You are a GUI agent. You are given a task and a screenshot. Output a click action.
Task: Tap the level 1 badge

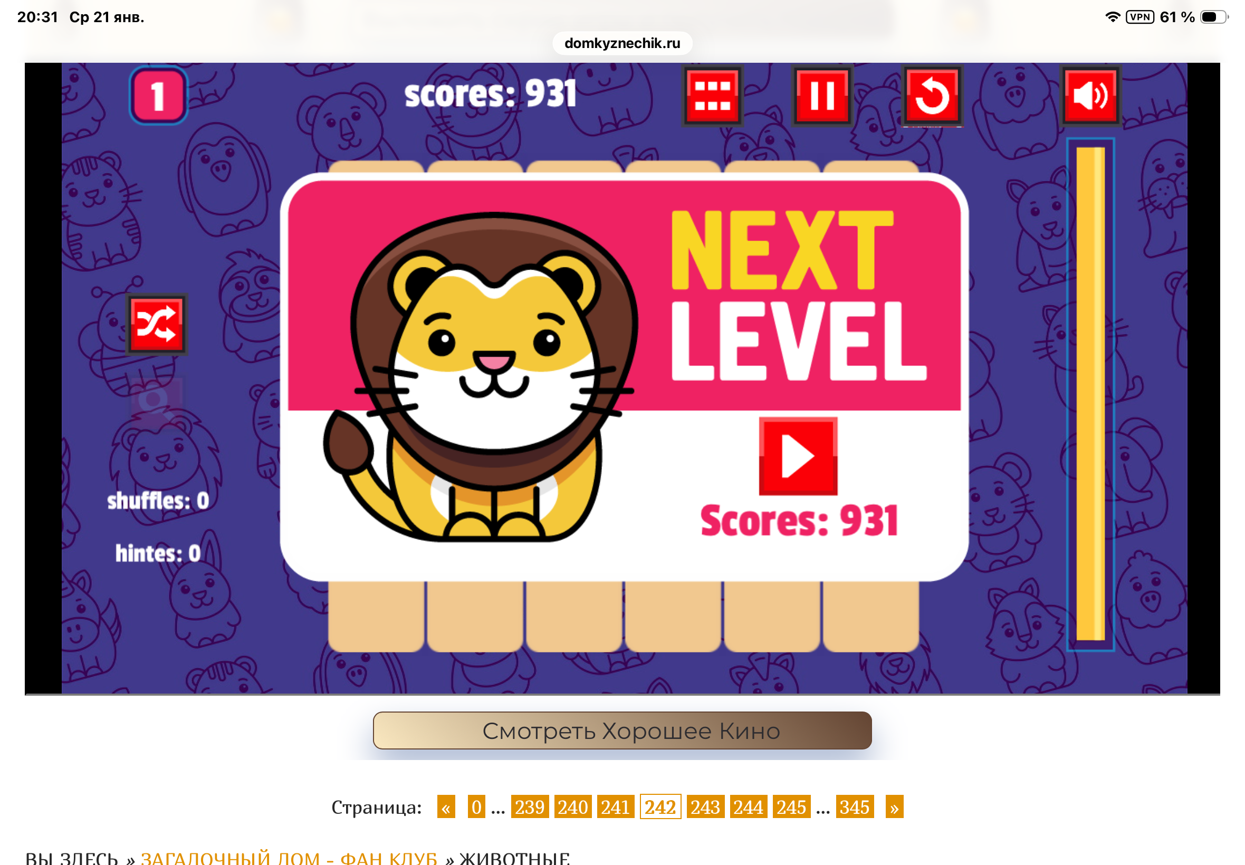click(x=158, y=95)
